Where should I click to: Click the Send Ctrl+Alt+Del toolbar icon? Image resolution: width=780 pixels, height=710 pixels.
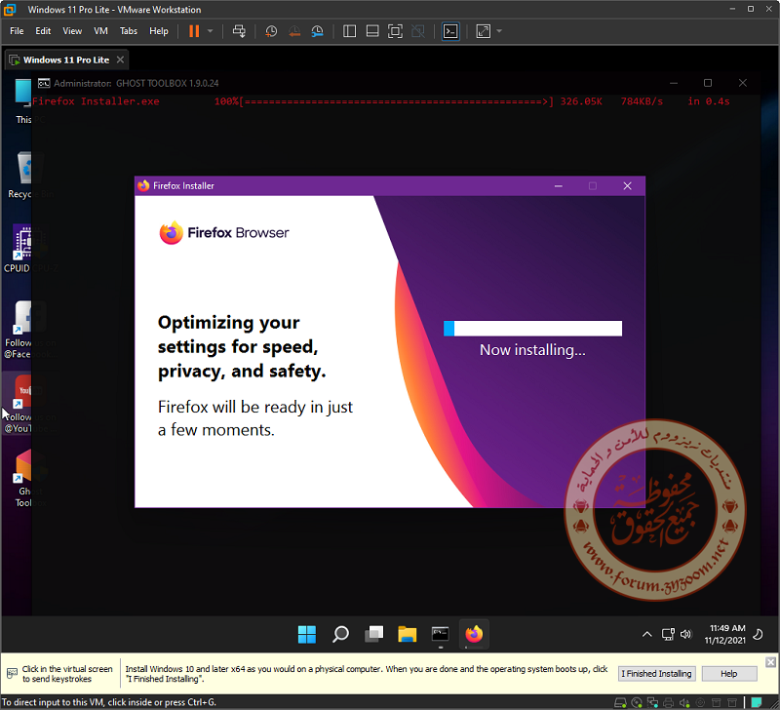239,31
